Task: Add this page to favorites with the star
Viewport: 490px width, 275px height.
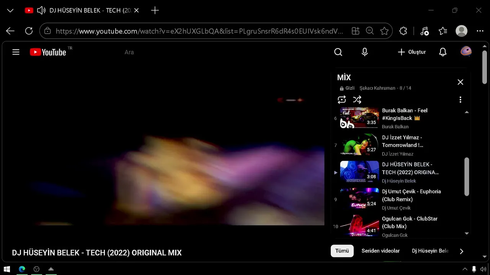Action: point(384,31)
